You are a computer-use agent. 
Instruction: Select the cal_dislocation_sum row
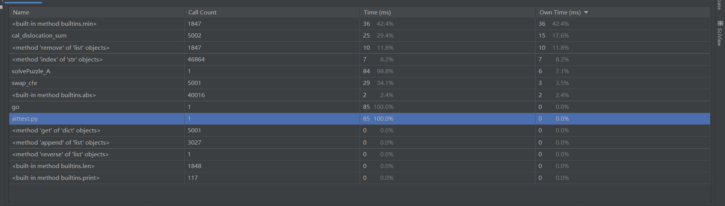click(x=39, y=36)
